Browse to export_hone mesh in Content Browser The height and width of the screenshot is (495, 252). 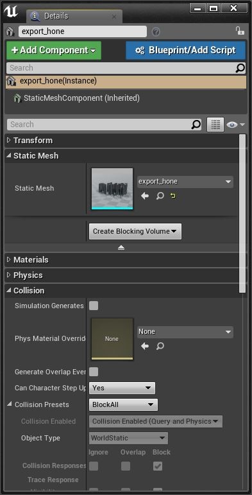point(160,196)
